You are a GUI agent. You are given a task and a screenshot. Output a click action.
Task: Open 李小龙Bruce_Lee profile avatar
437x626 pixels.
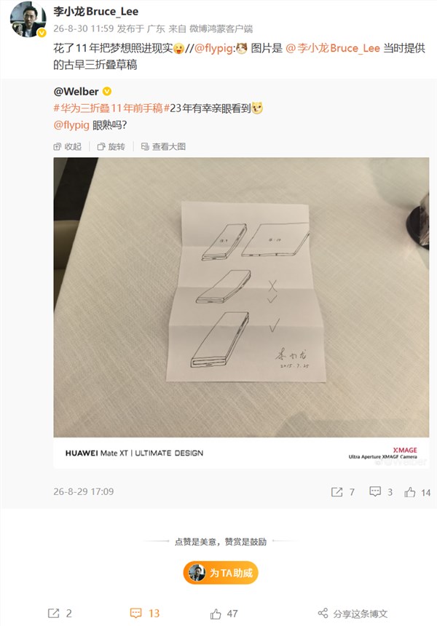(x=28, y=18)
